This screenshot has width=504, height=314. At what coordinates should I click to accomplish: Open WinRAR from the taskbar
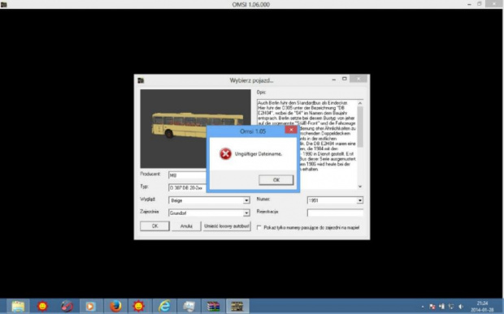click(213, 307)
